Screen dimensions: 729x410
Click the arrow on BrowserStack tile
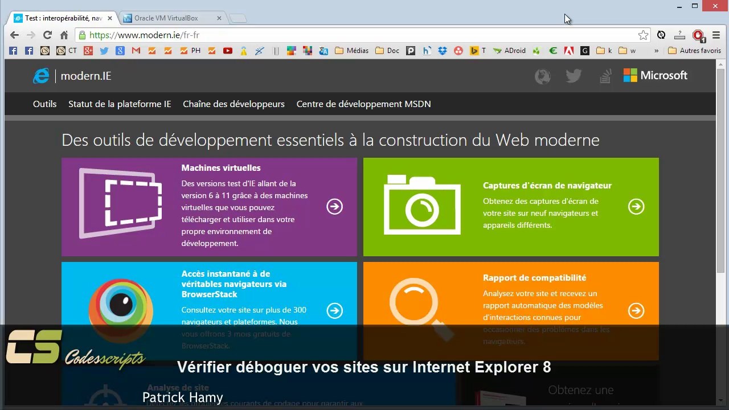coord(335,310)
